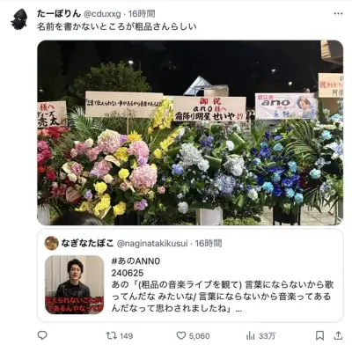Click the なぎなたぼこ display name
Viewport: 352px width, 345px height.
[x=87, y=243]
